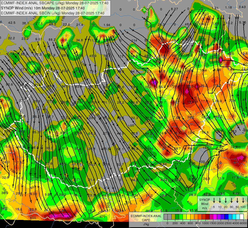This screenshot has width=248, height=228.
Task: Click the '9.22' value on the map
Action: pyautogui.click(x=236, y=193)
